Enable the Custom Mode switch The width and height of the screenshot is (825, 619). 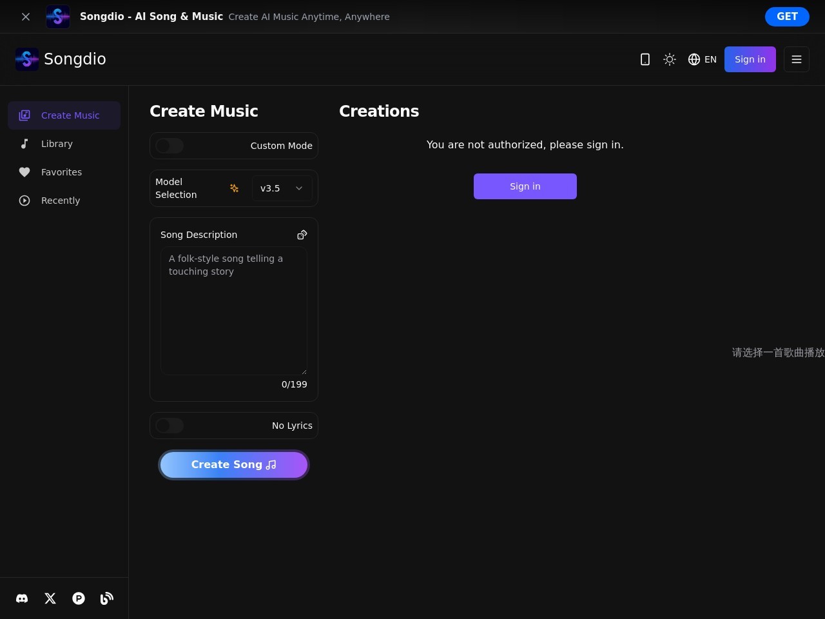170,146
